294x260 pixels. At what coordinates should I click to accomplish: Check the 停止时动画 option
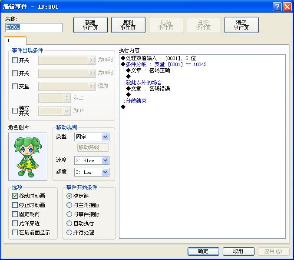click(15, 205)
